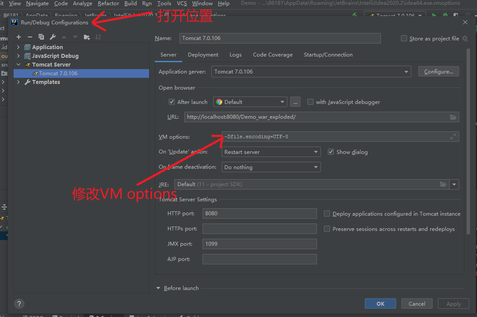
Task: Click the Configure... button
Action: [x=438, y=71]
